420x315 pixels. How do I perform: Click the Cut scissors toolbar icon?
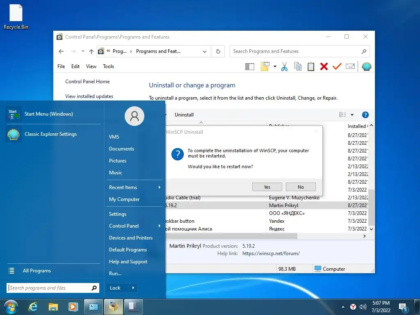[285, 66]
